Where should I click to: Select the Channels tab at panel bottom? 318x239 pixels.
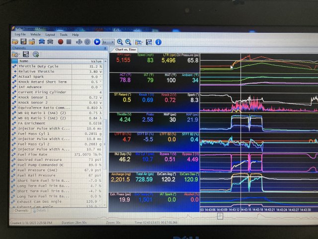(20, 211)
